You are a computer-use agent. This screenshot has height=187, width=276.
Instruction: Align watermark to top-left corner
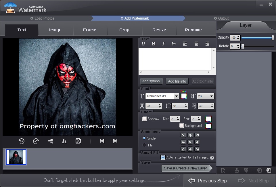tap(183, 135)
